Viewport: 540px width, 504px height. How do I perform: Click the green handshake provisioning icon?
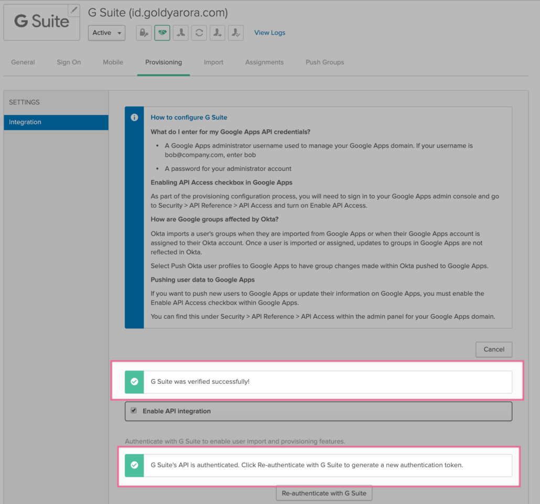pyautogui.click(x=162, y=33)
